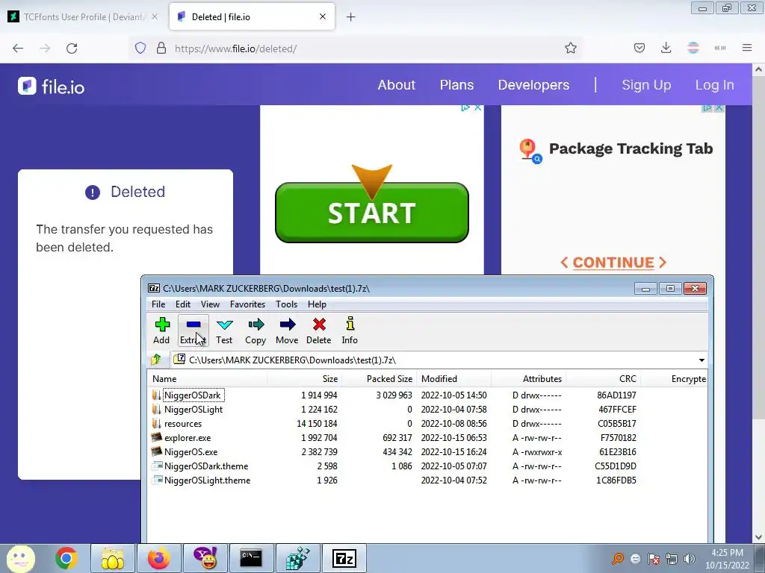Open the Favorites menu in 7-Zip

point(247,304)
